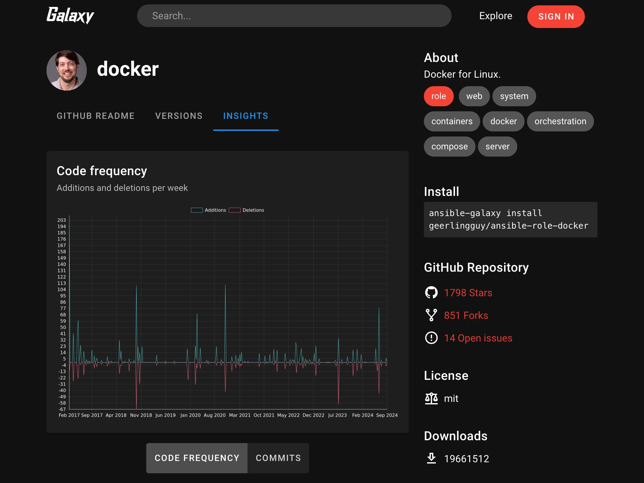Click the Additions and deletions per week subtitle
644x483 pixels.
click(x=122, y=188)
